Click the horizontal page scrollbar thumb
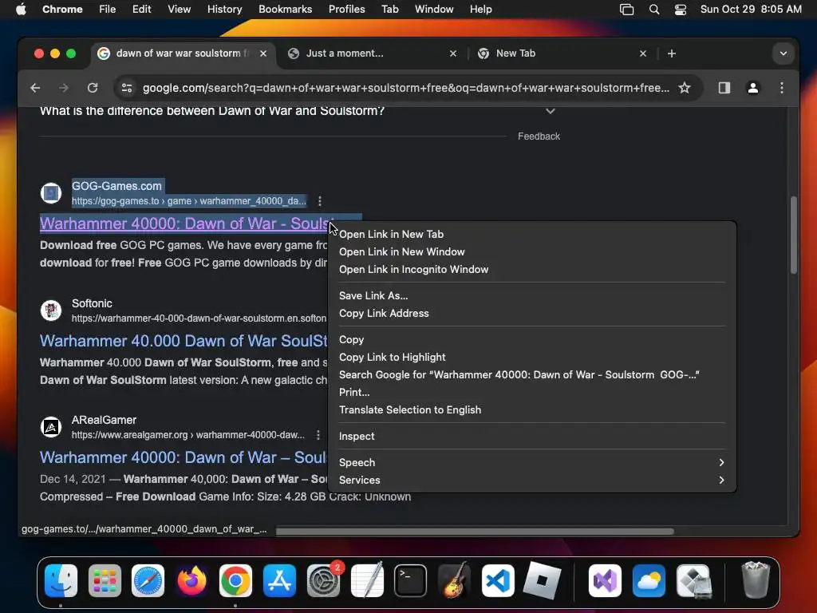Screen dimensions: 817x613 tap(475, 531)
